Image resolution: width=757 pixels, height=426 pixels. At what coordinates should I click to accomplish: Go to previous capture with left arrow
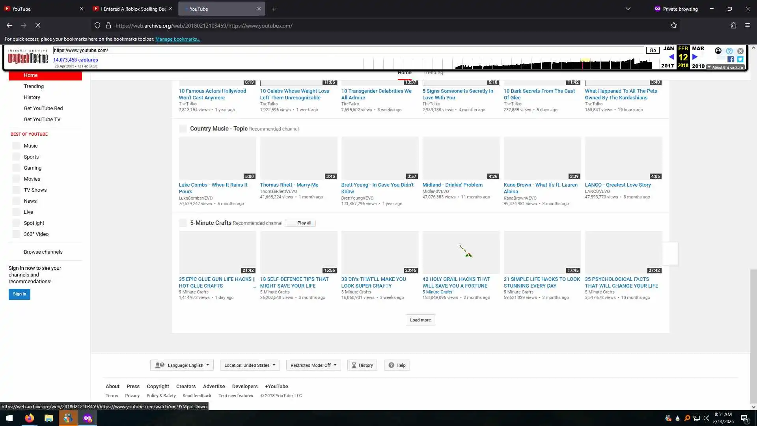[671, 57]
